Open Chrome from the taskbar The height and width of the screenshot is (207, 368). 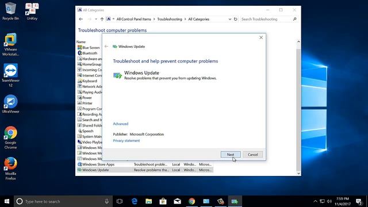pos(191,201)
